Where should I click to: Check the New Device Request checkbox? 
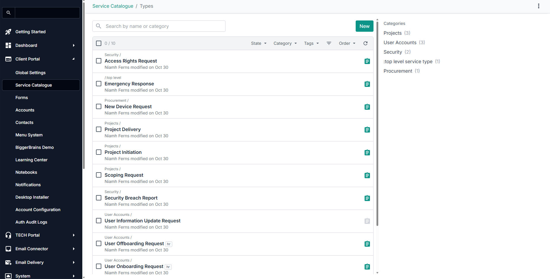(x=99, y=106)
